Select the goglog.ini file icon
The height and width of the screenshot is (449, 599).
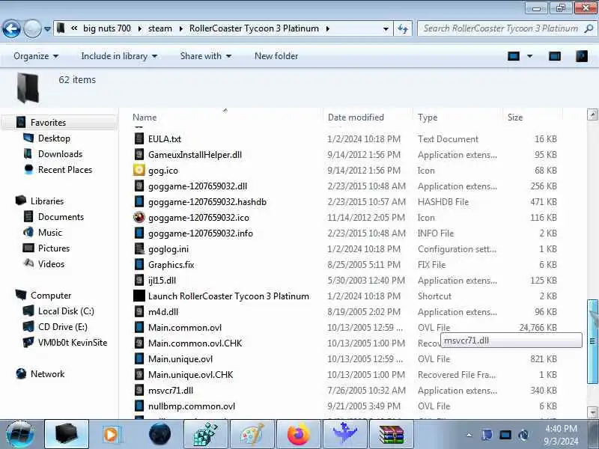tap(139, 248)
